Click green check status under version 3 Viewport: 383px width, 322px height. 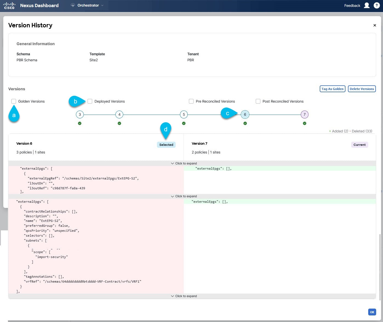pos(80,123)
